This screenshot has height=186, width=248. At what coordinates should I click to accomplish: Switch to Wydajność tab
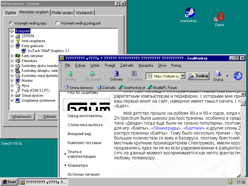click(x=84, y=13)
